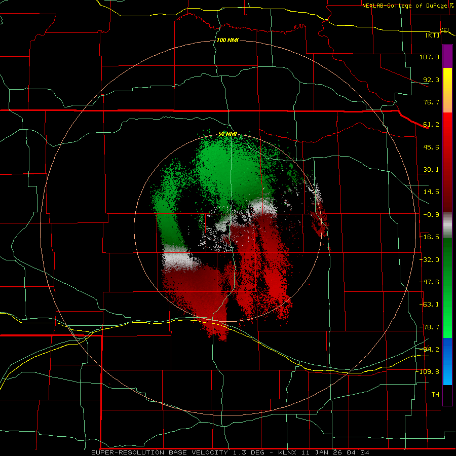
Task: Click the TH label below the scale
Action: (x=435, y=395)
